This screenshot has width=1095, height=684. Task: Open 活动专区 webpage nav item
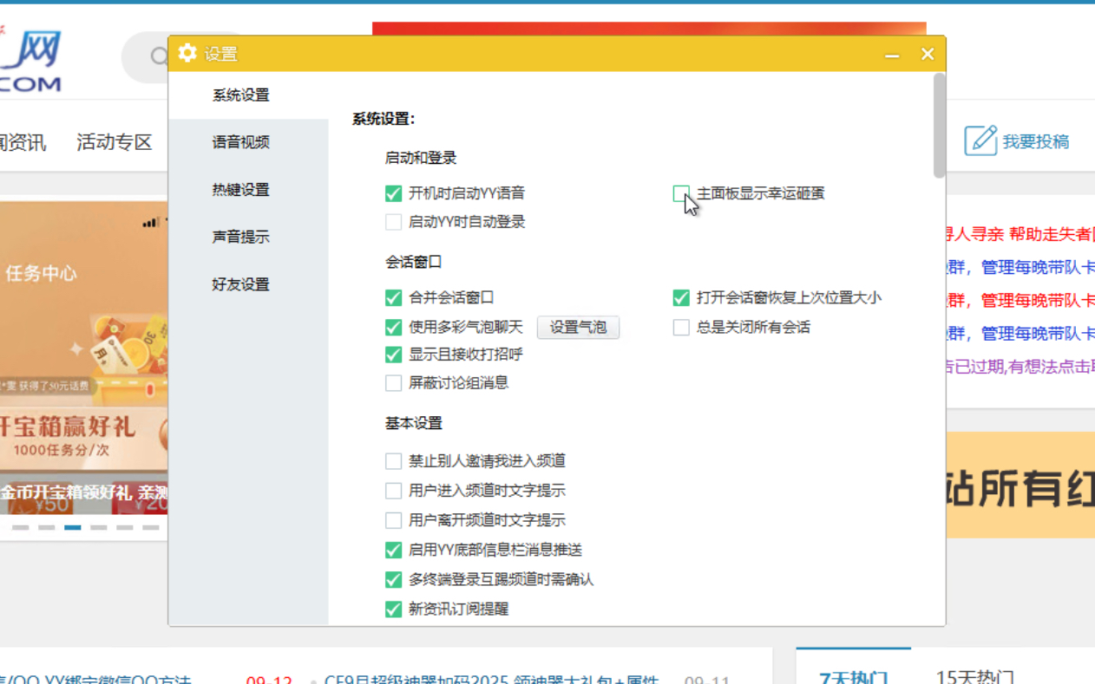click(115, 142)
